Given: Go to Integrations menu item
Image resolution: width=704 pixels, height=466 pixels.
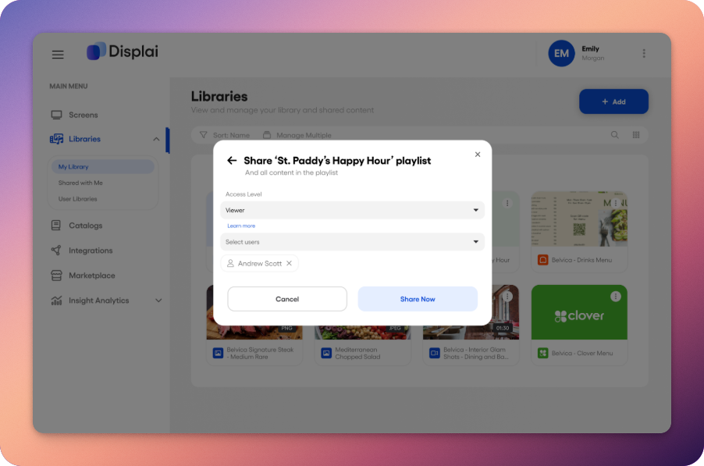Looking at the screenshot, I should tap(91, 251).
